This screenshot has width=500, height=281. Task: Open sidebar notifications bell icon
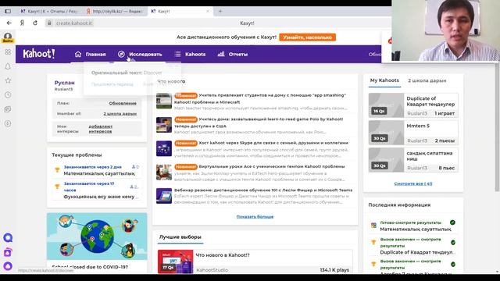[8, 66]
